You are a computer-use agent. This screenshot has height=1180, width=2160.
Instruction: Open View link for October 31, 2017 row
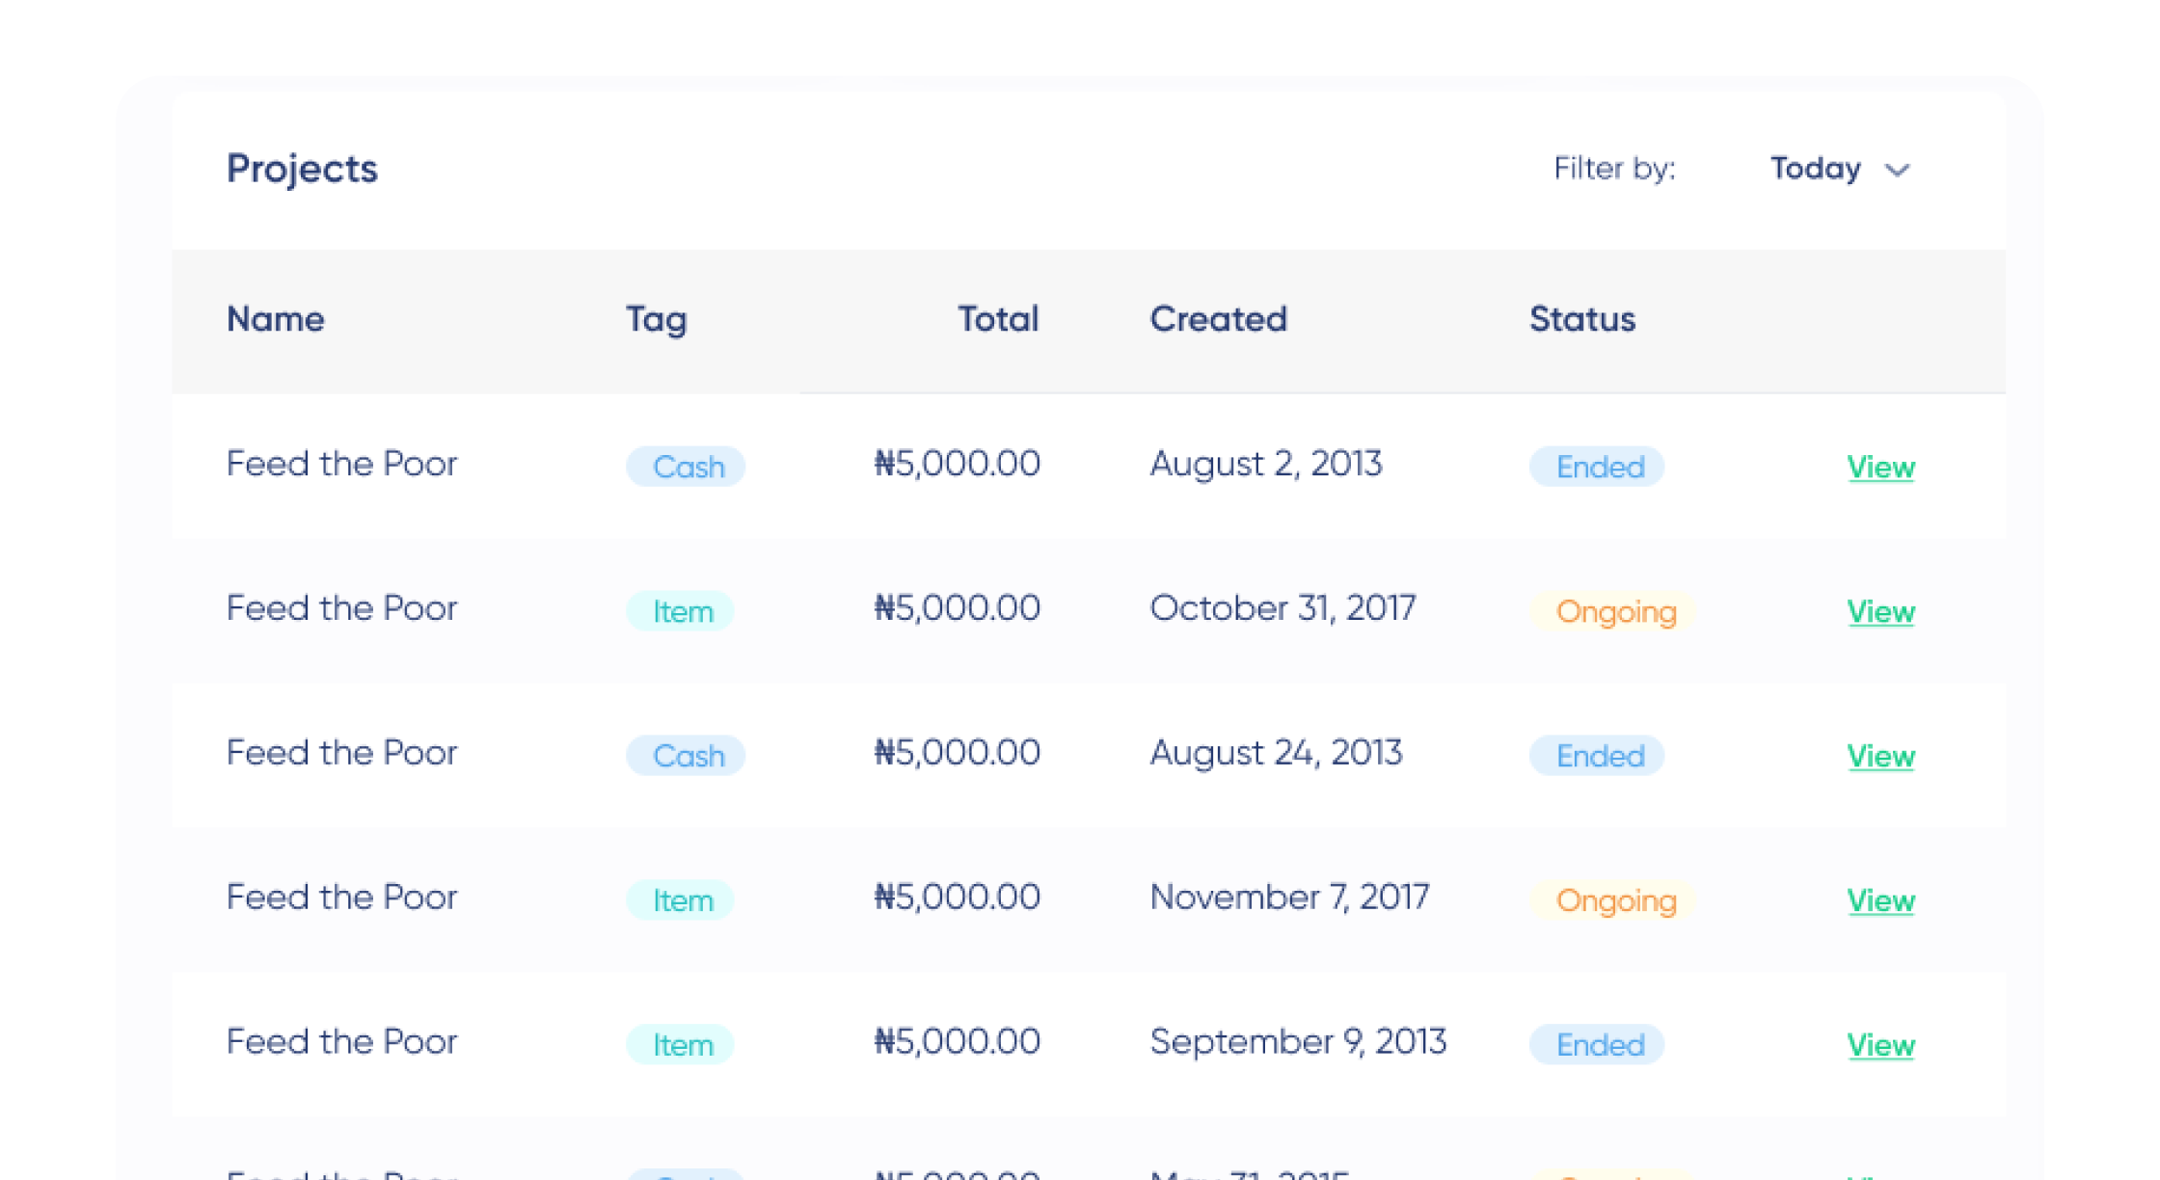pyautogui.click(x=1880, y=612)
